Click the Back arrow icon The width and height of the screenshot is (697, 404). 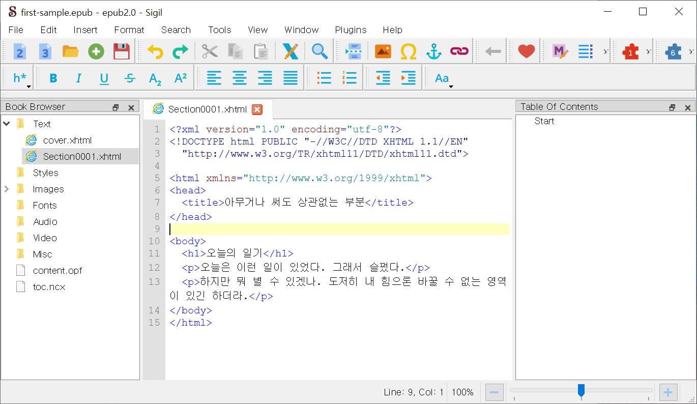(x=493, y=51)
